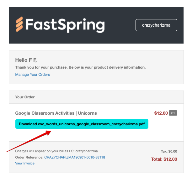Click the red arrow annotation
The image size is (192, 177).
[29, 141]
